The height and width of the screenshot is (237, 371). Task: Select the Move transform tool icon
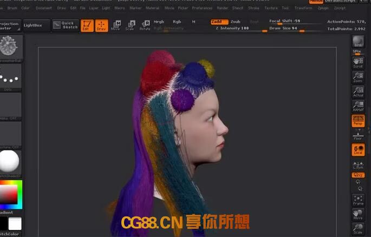tap(116, 25)
